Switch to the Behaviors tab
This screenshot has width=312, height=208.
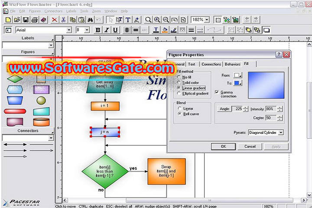pos(233,64)
